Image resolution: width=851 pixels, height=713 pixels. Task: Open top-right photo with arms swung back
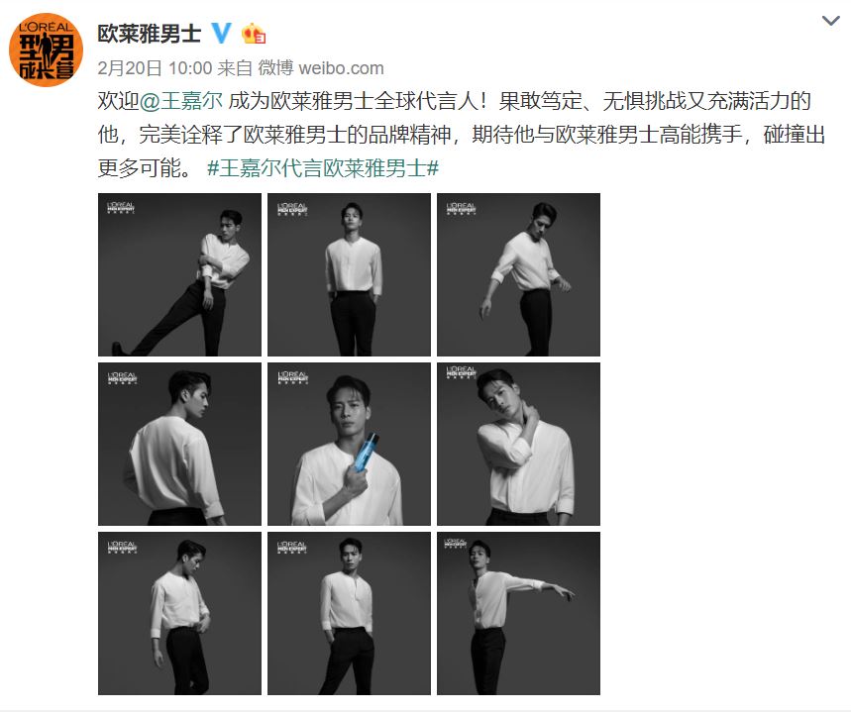518,274
